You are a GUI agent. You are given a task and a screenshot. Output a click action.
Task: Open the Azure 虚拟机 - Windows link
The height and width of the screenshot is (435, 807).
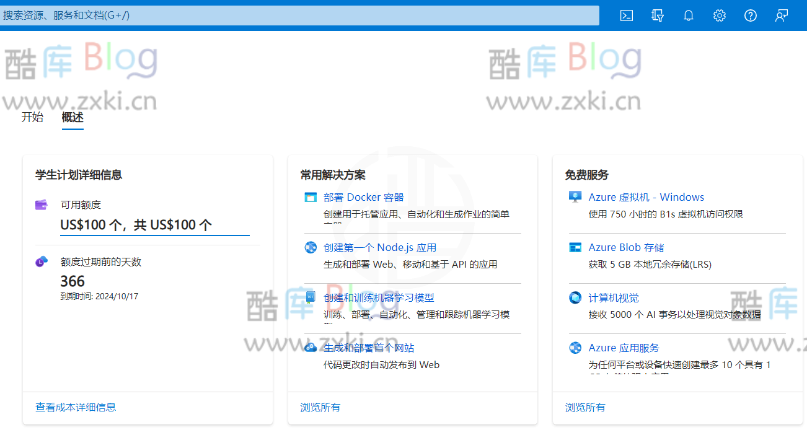pyautogui.click(x=646, y=196)
